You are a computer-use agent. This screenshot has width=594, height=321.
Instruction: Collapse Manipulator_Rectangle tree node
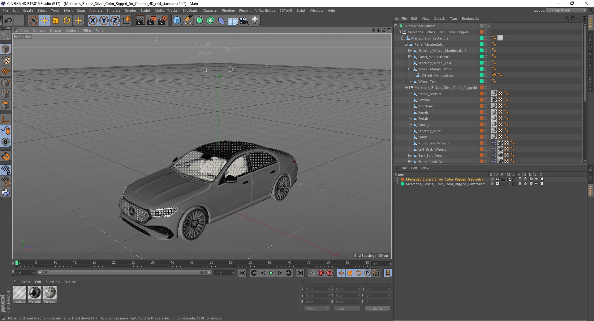(403, 38)
